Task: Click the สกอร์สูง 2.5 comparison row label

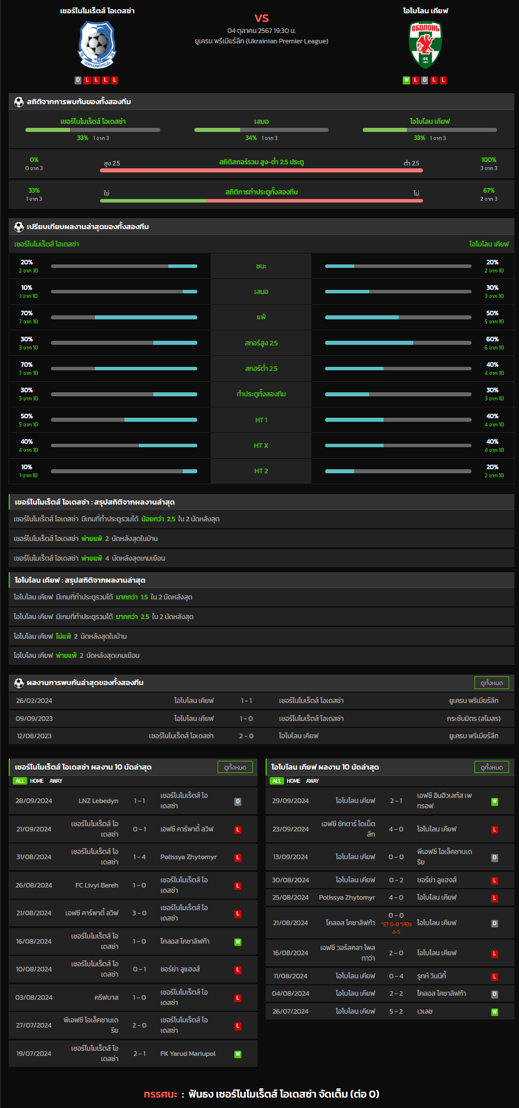Action: (262, 343)
